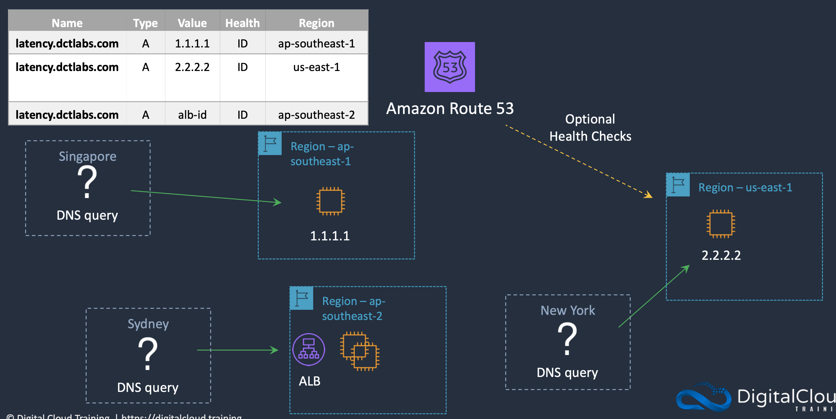Click the flag icon for ap-southeast-2 region
836x419 pixels.
coord(301,298)
